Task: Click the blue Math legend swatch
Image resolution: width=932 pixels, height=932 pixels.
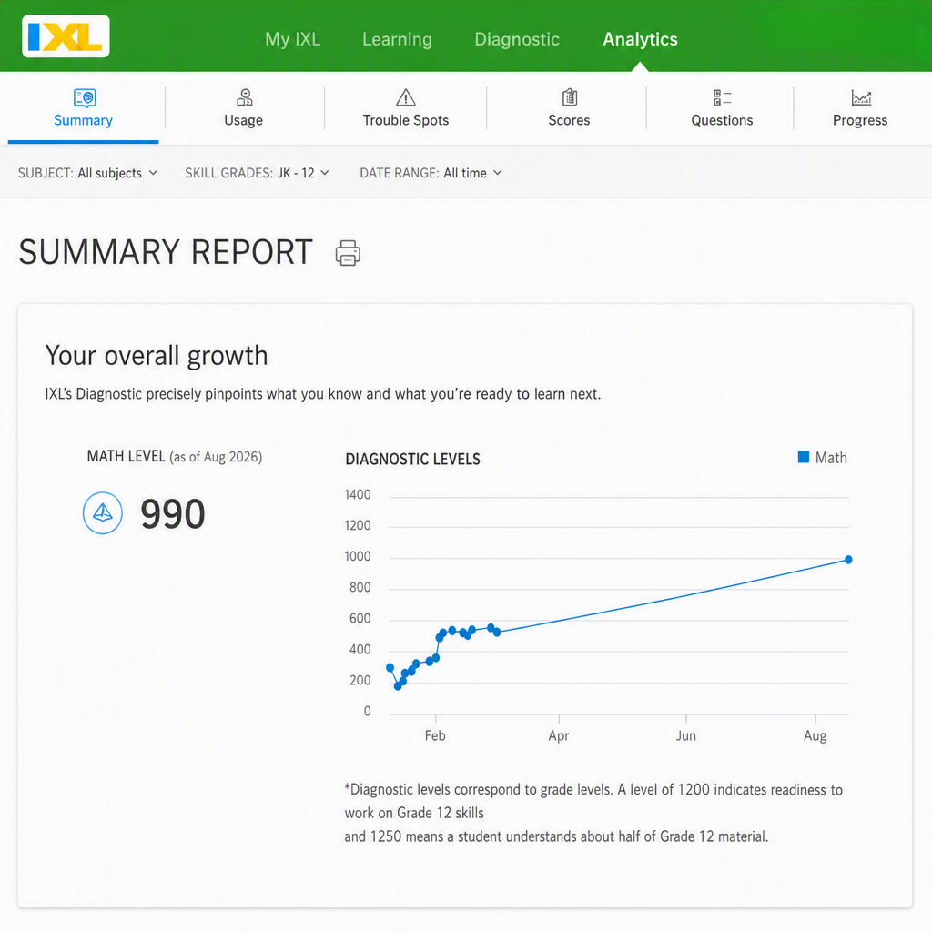Action: coord(803,457)
